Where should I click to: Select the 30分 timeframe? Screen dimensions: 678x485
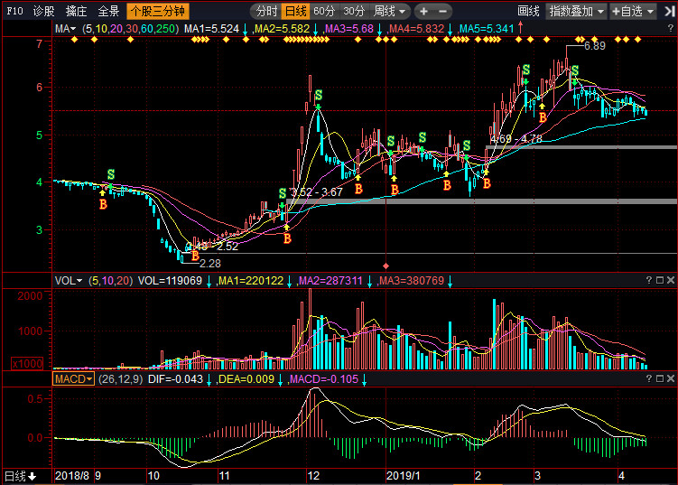[x=354, y=12]
